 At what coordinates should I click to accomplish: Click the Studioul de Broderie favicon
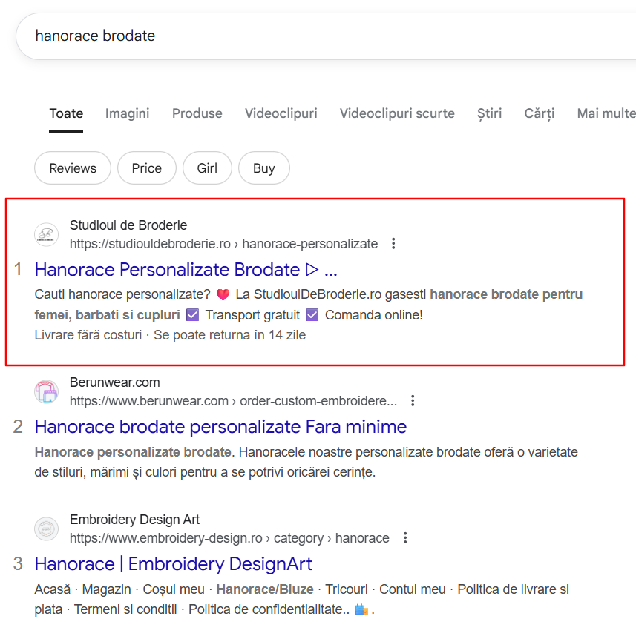(x=46, y=234)
